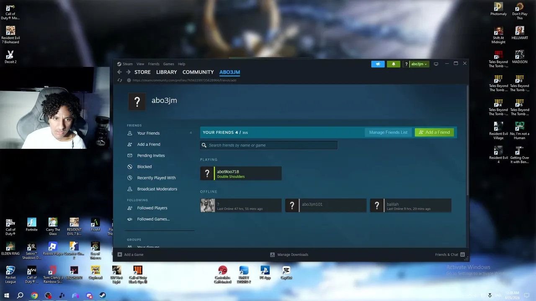Select Your Friends in the sidebar
536x301 pixels.
tap(148, 133)
